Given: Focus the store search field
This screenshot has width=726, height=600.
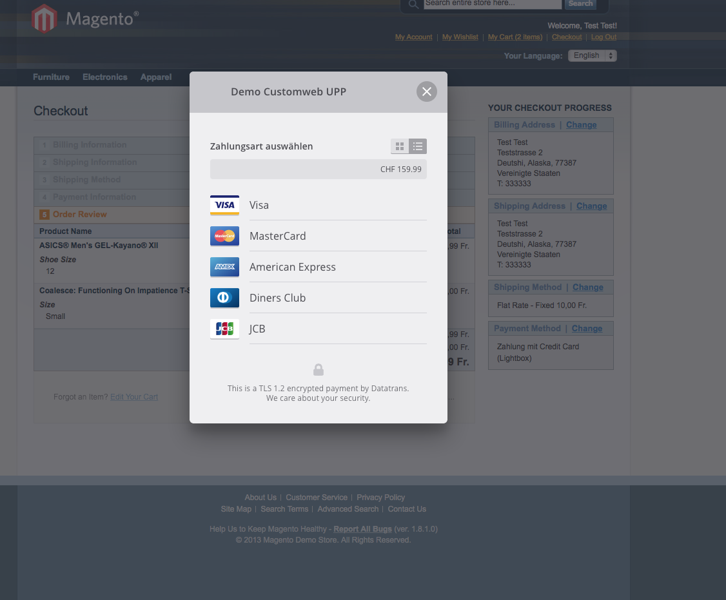Looking at the screenshot, I should click(x=493, y=4).
